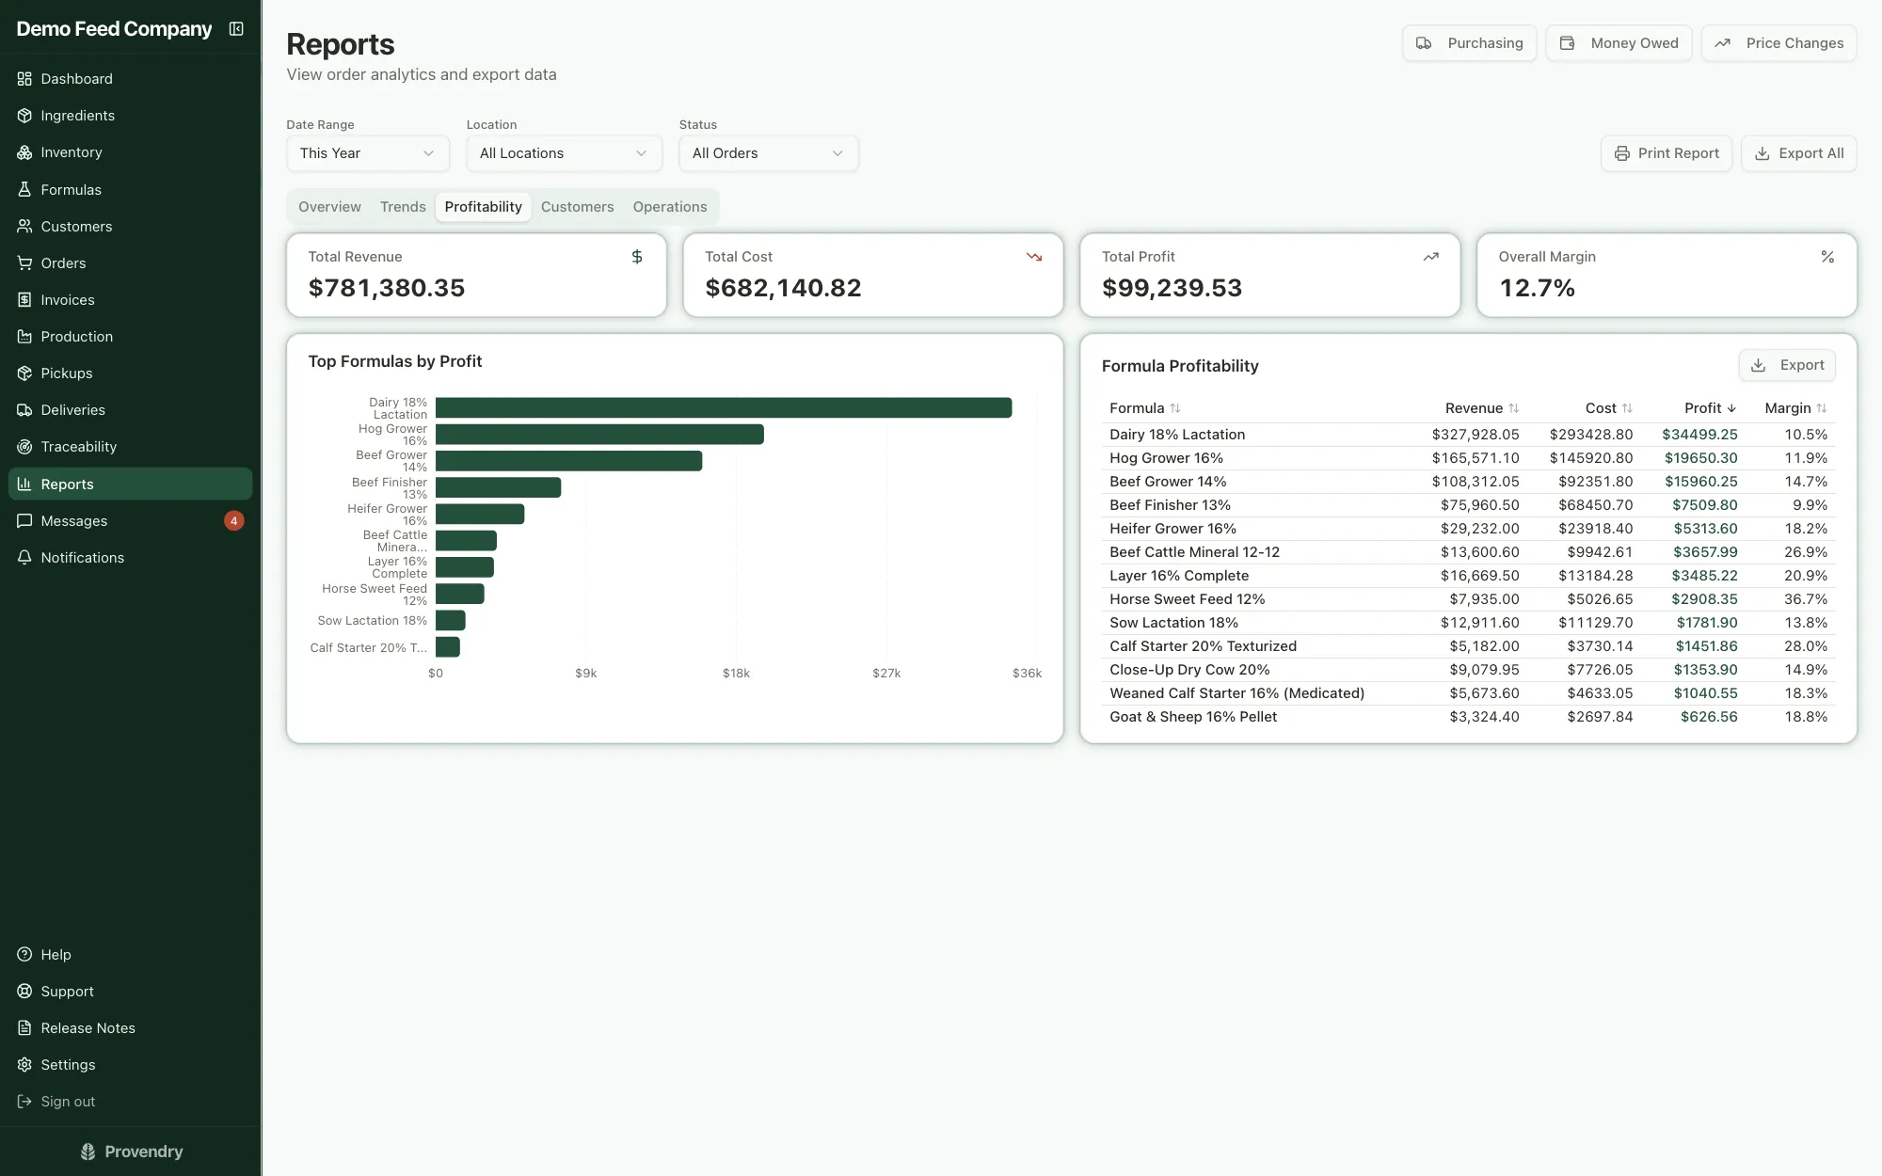Open the Traceability section
This screenshot has height=1176, width=1882.
click(130, 446)
